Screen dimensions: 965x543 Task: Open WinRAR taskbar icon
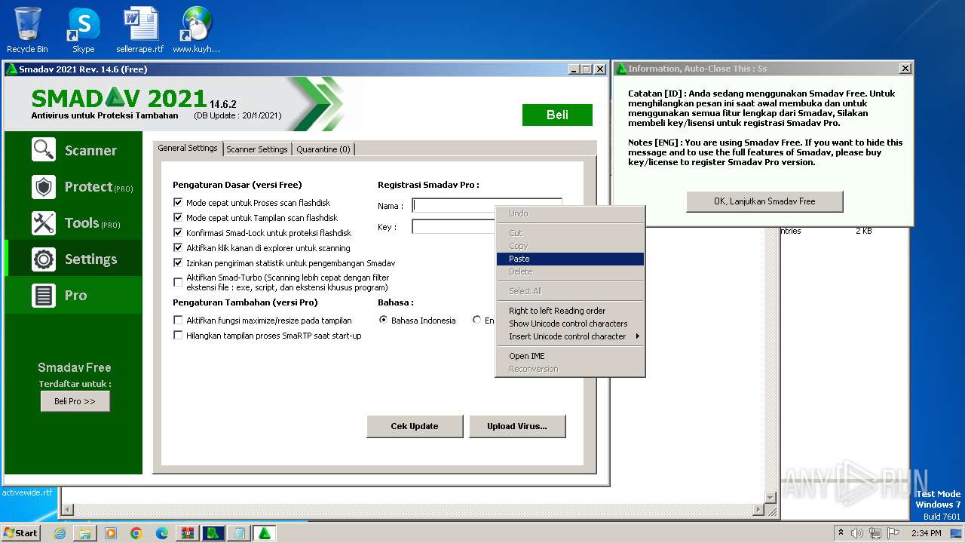pyautogui.click(x=188, y=533)
